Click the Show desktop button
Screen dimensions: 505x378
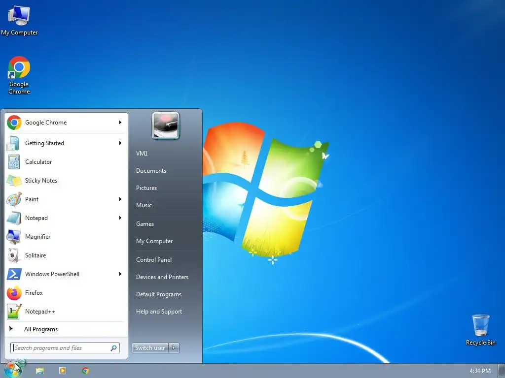502,371
